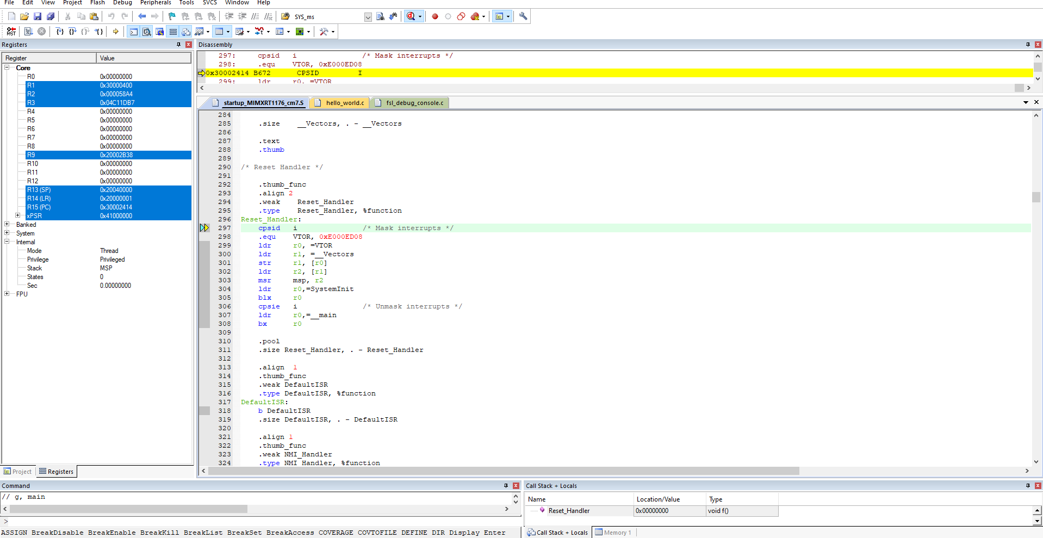
Task: Toggle the Disassembly Window button
Action: point(147,32)
